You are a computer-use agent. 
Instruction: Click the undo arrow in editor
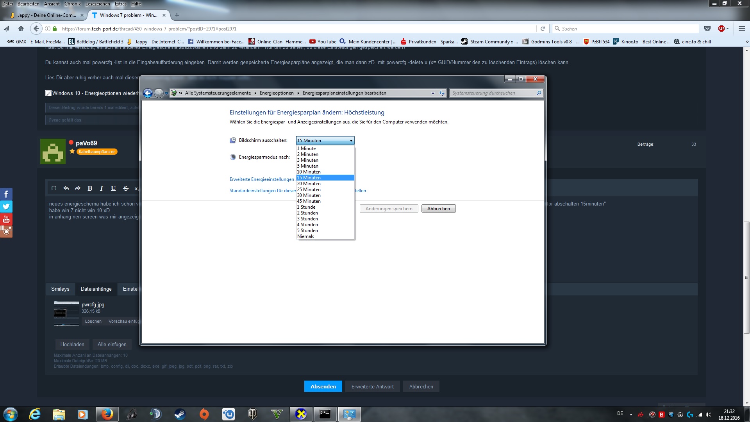(x=66, y=188)
